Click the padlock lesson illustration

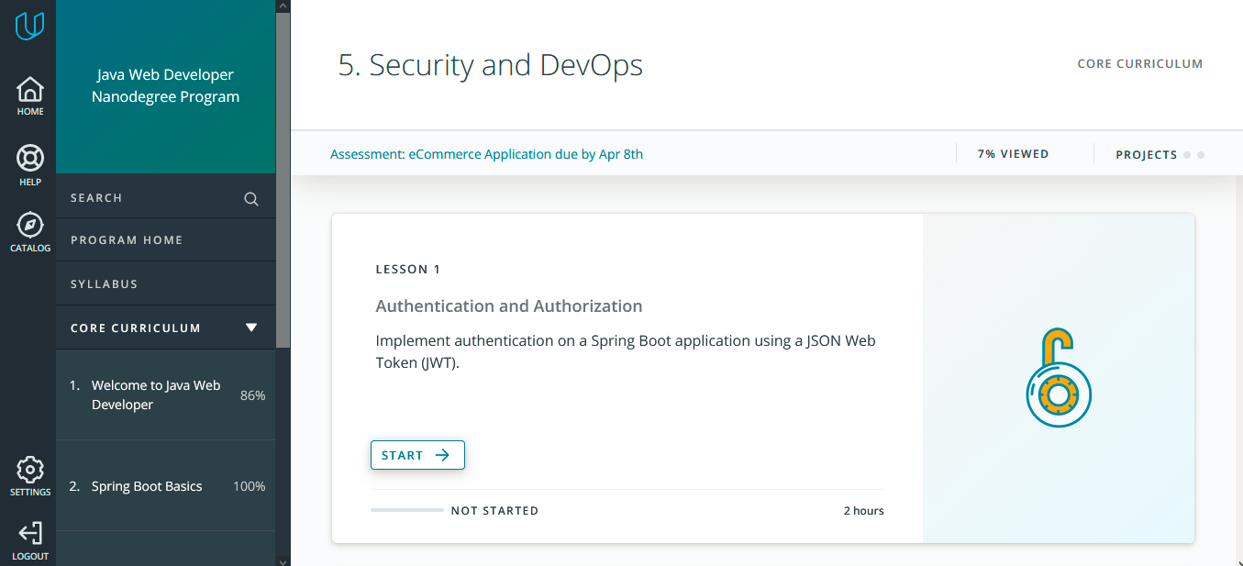click(1059, 377)
